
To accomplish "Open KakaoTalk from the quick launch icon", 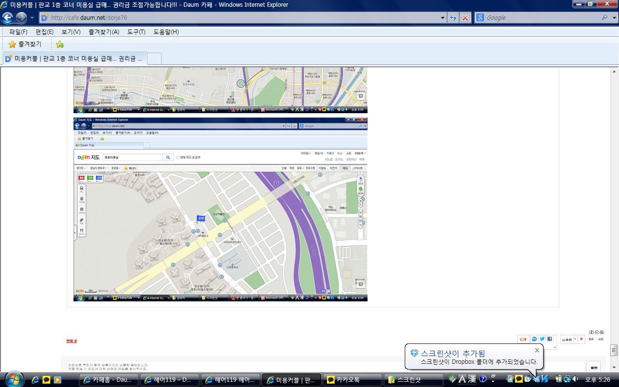I will 46,380.
